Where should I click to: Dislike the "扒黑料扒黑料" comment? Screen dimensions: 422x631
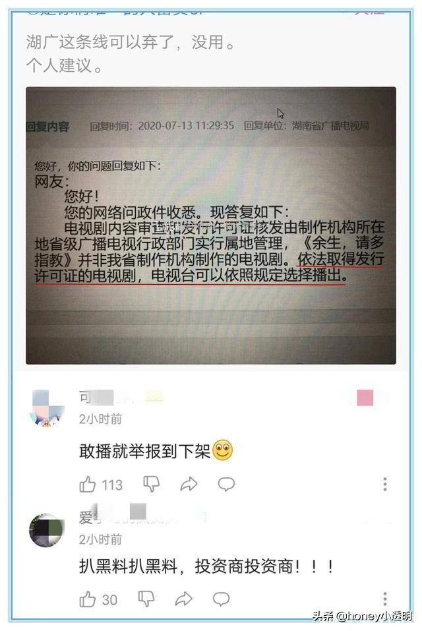coord(146,599)
